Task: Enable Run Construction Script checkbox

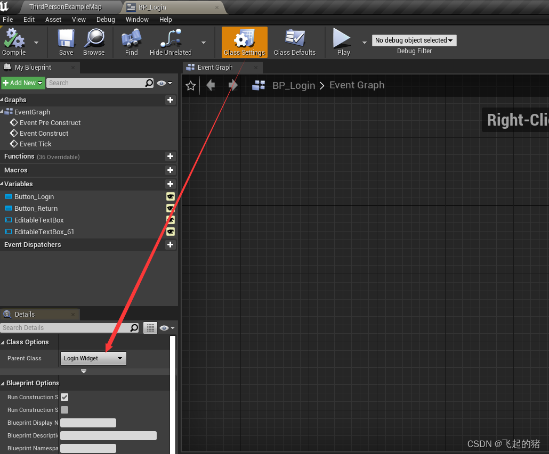Action: (64, 397)
